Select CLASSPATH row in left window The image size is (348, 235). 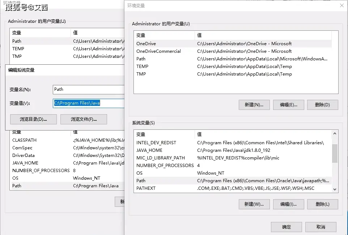coord(24,140)
